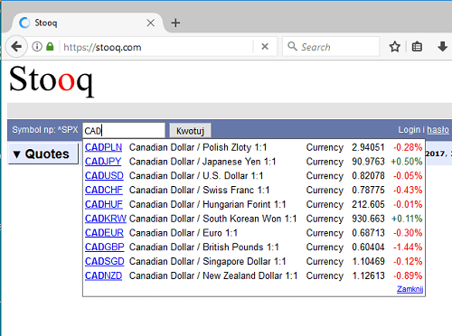Click the 0.60404 price value
The image size is (452, 336).
coord(368,247)
